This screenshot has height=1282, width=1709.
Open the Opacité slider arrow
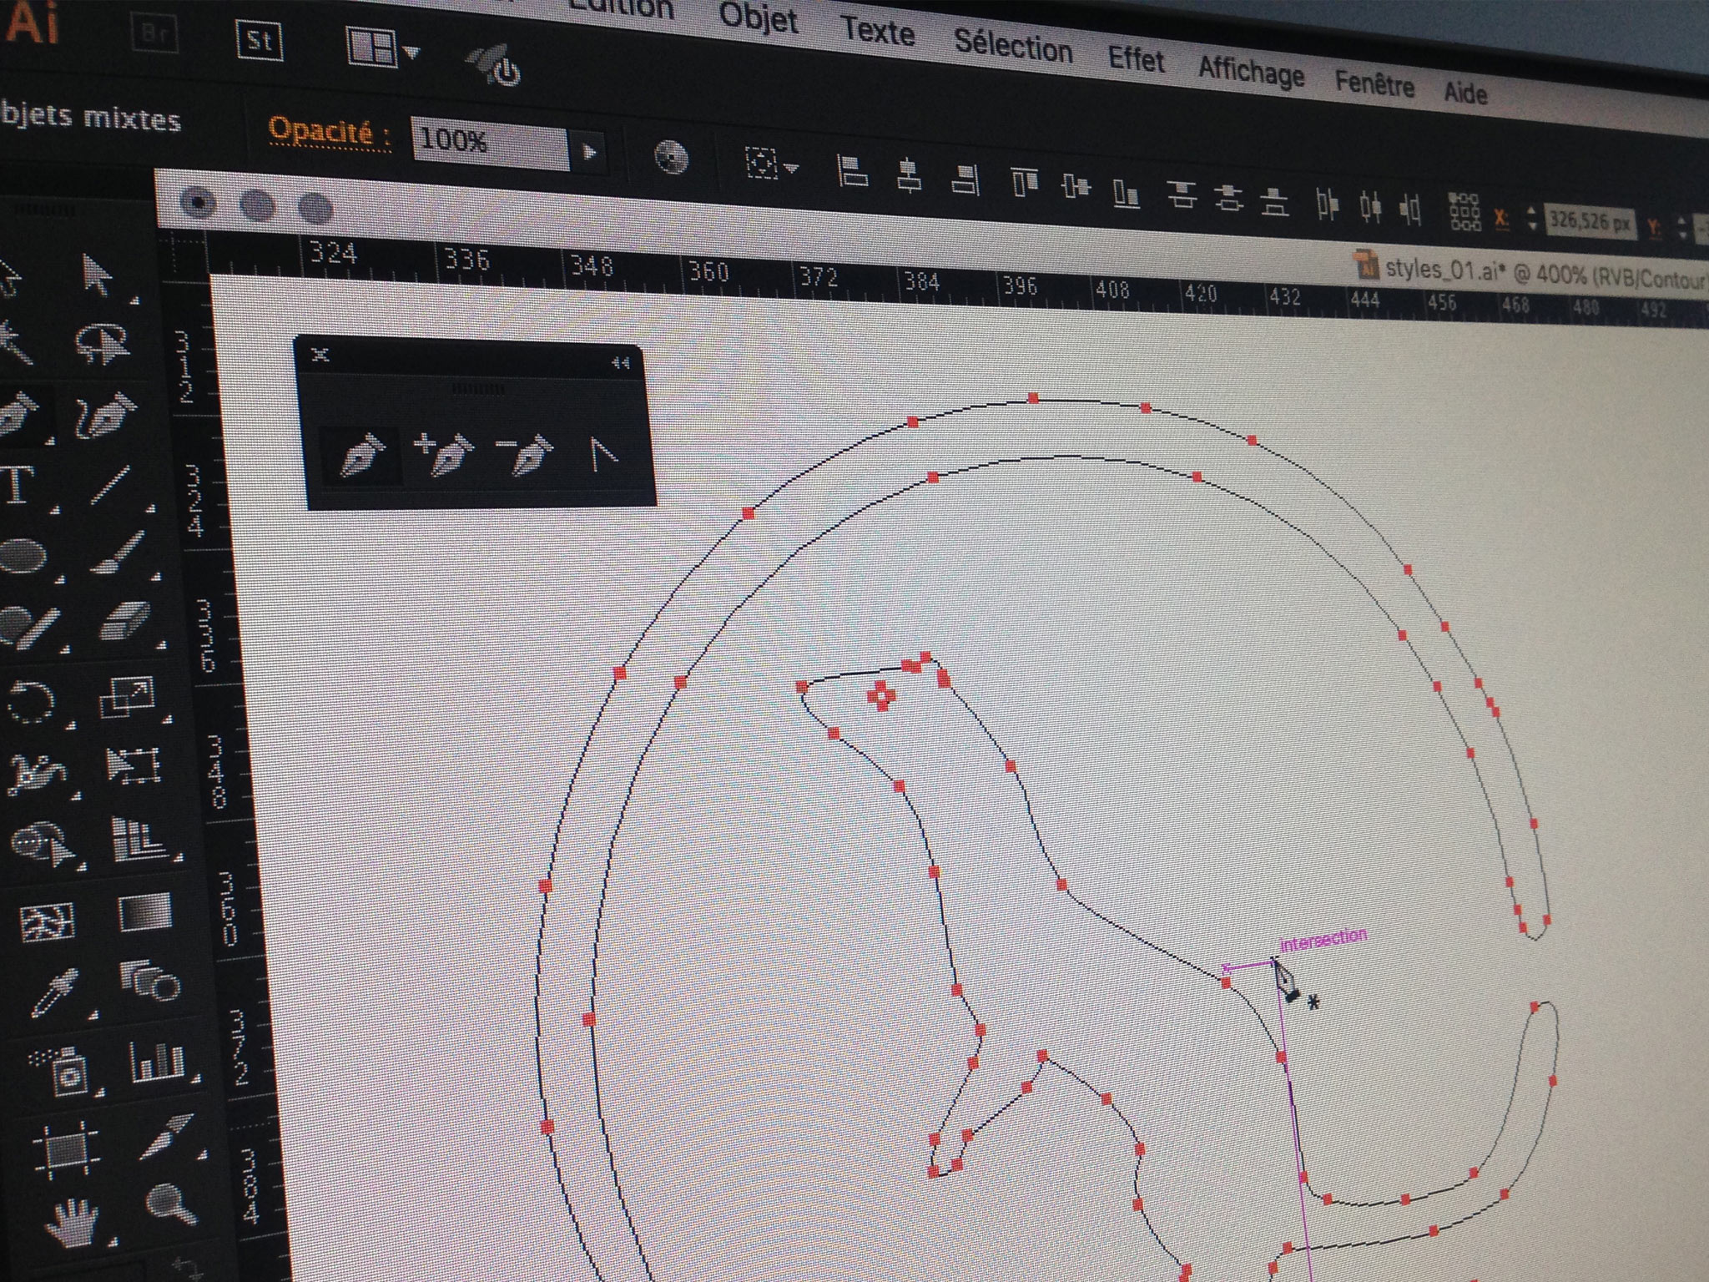click(x=589, y=153)
